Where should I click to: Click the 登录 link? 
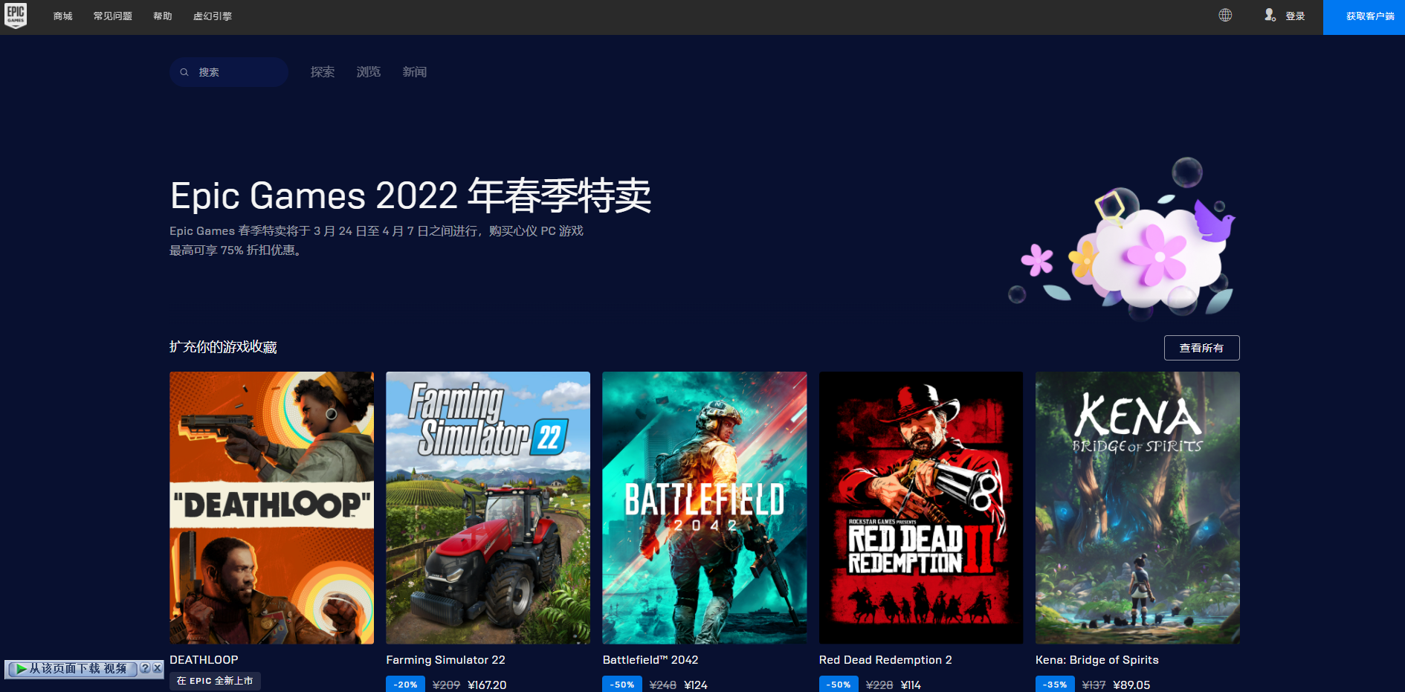tap(1295, 16)
